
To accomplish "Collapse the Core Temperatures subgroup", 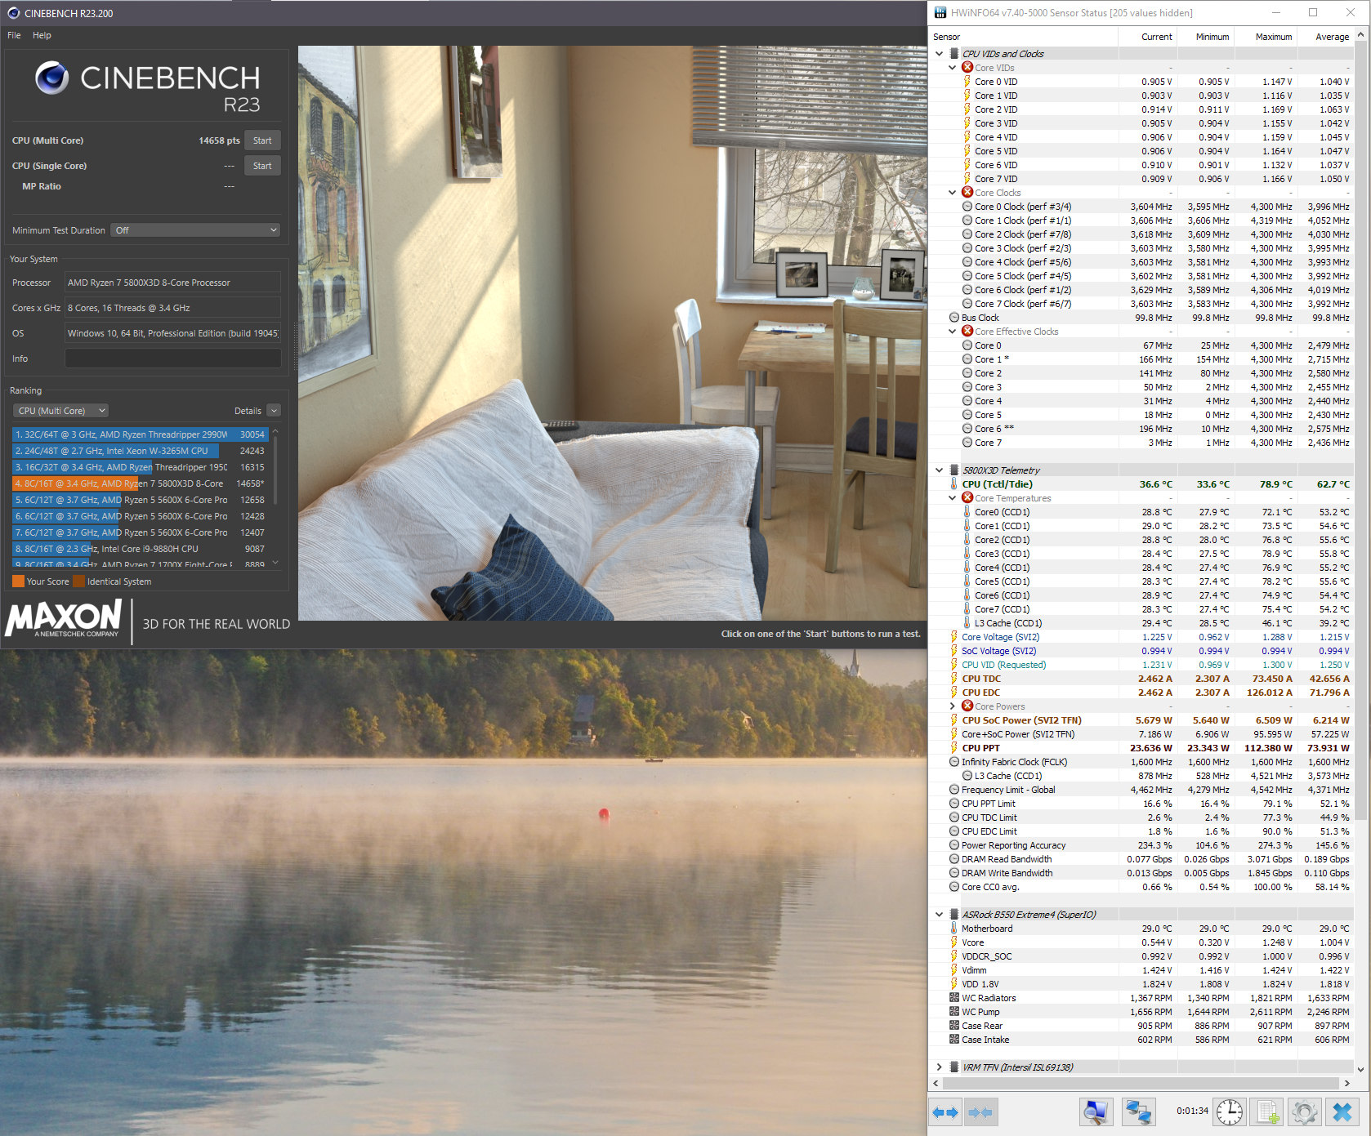I will pyautogui.click(x=953, y=497).
